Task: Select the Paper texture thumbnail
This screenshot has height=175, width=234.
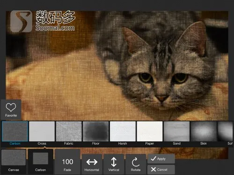Action: (150, 132)
